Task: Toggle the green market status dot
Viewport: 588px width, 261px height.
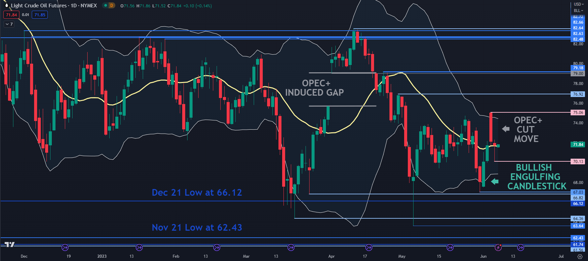Action: pos(105,6)
